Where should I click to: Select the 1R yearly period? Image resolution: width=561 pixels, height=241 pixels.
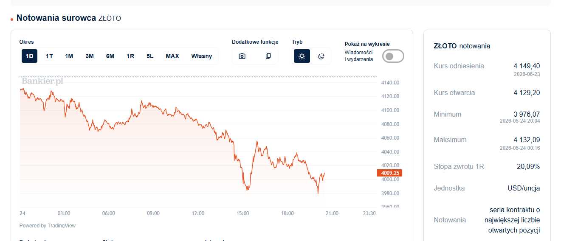coord(130,56)
